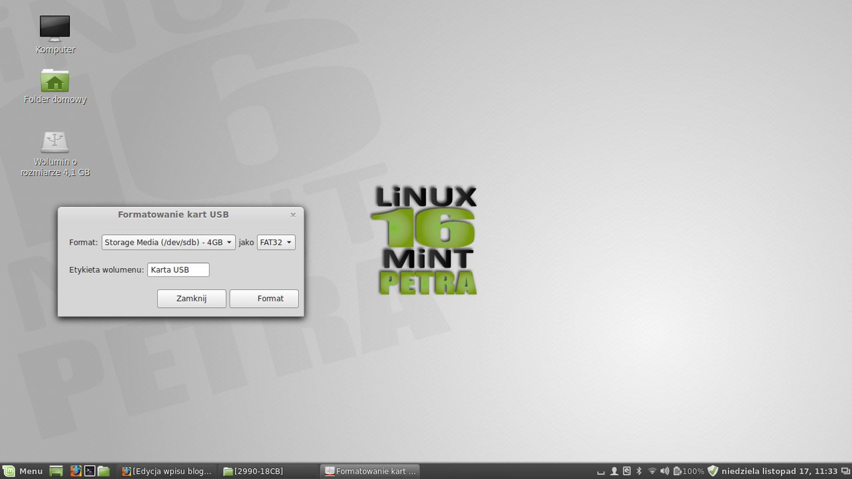Open the FAT32 filesystem dropdown
Image resolution: width=852 pixels, height=479 pixels.
pyautogui.click(x=276, y=242)
